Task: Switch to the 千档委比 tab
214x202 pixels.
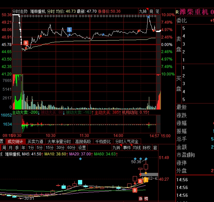Action: click(103, 141)
